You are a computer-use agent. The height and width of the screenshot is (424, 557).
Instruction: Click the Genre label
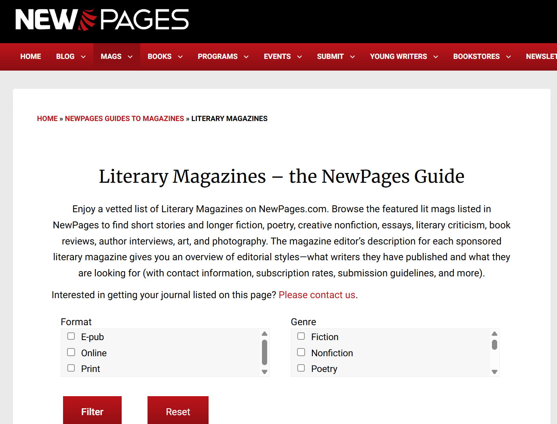click(x=303, y=322)
